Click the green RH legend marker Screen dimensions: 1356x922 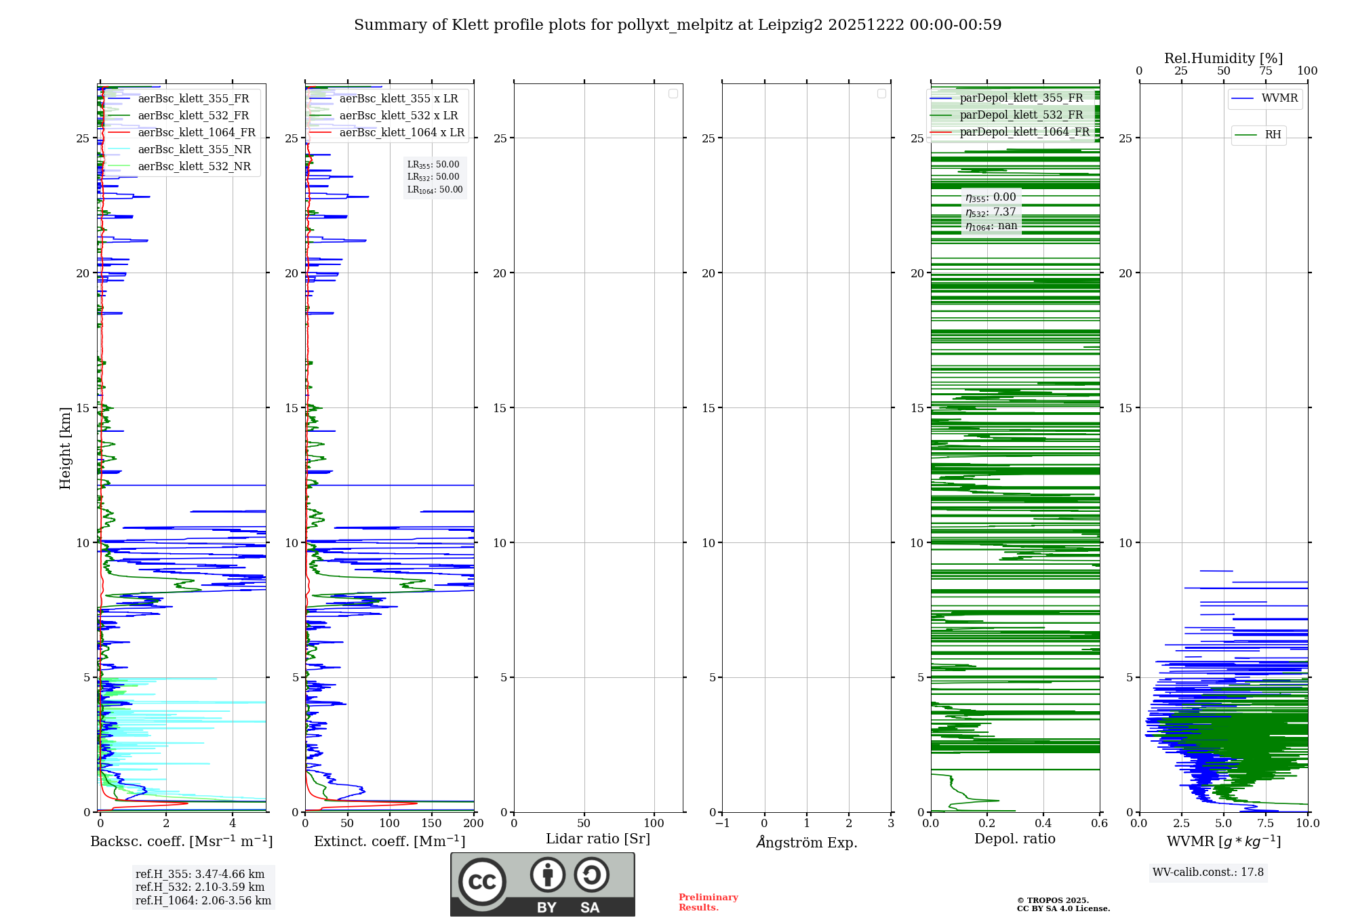point(1245,136)
